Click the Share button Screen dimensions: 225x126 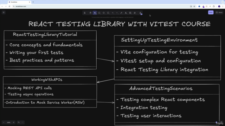211,13
